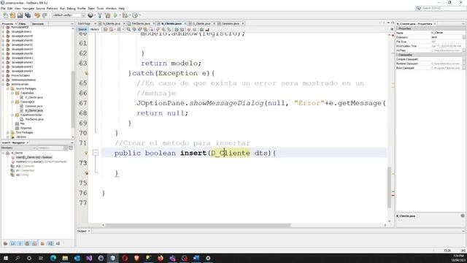Screen dimensions: 467x263
Task: Open Windows Start menu
Action: click(x=6, y=258)
